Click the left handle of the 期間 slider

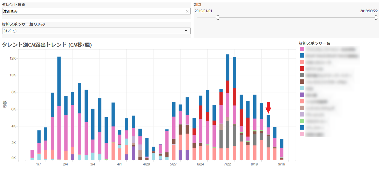[x=217, y=17]
